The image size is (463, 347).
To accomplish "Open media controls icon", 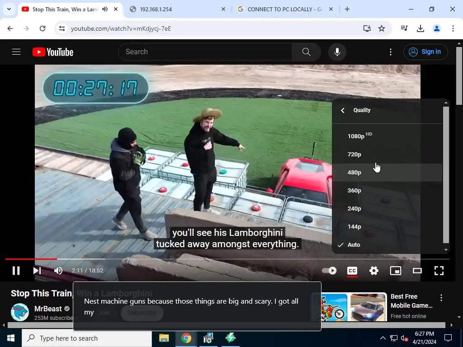I will coord(404,28).
